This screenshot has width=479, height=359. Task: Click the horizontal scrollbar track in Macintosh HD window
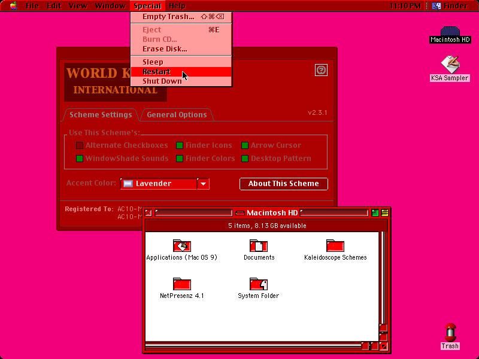(253, 346)
